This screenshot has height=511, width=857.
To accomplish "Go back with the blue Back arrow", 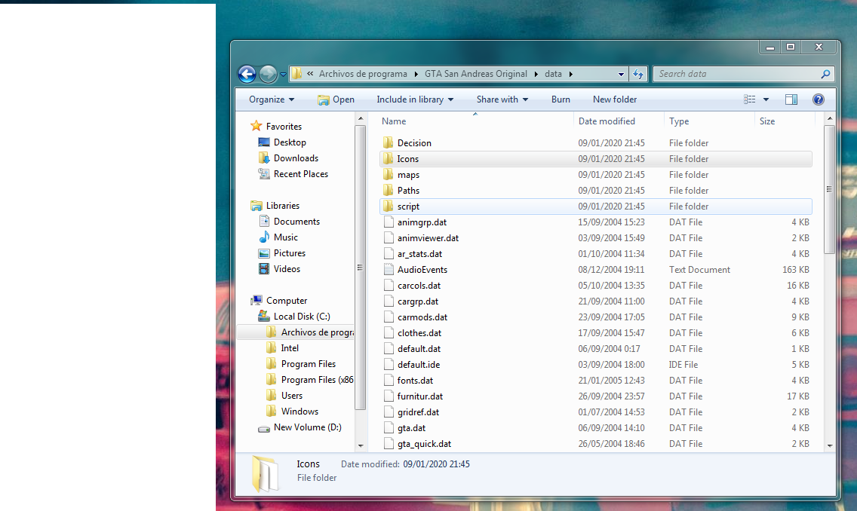I will [x=247, y=74].
